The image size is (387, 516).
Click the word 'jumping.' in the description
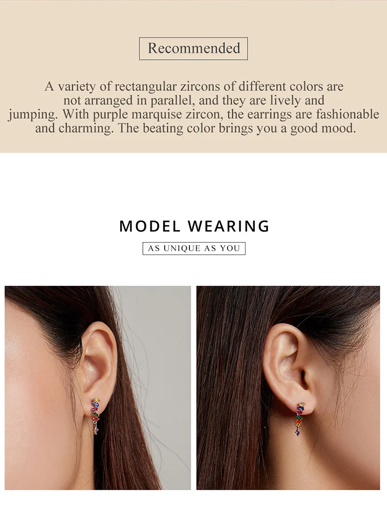tap(33, 114)
